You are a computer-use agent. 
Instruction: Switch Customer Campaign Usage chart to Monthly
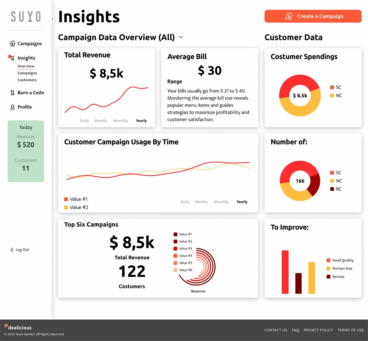pyautogui.click(x=221, y=202)
